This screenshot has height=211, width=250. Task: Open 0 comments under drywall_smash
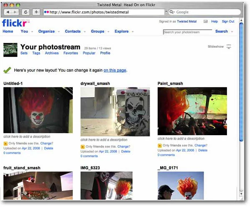pyautogui.click(x=89, y=156)
